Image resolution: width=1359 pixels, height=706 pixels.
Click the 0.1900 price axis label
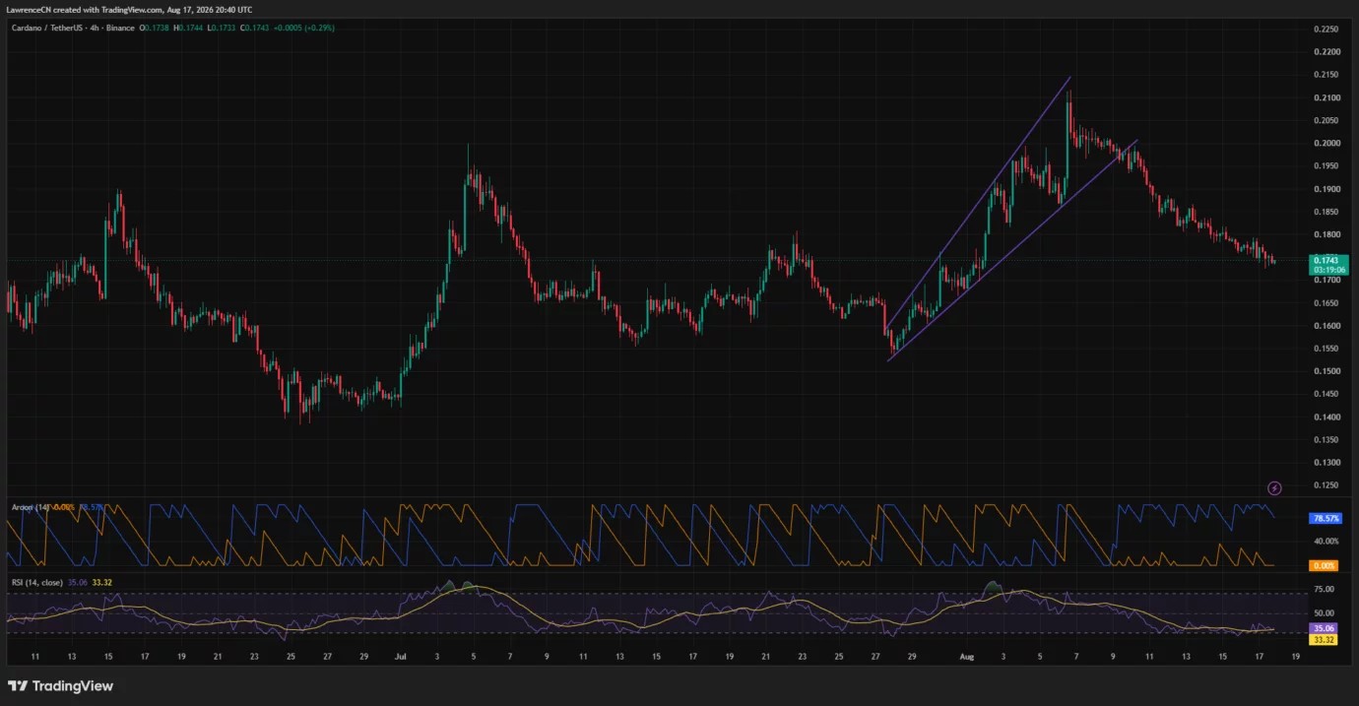[1326, 189]
